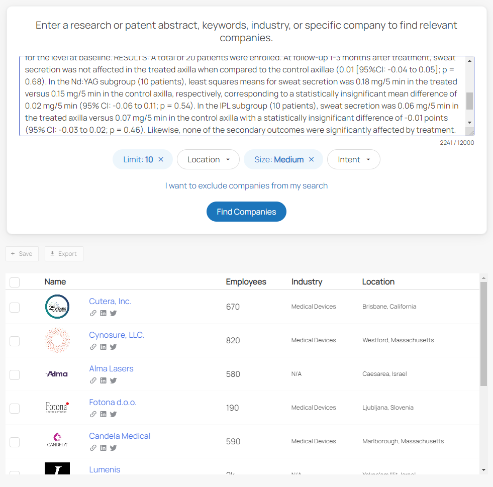Viewport: 493px width, 487px height.
Task: Click the textarea resize handle corner
Action: [471, 133]
